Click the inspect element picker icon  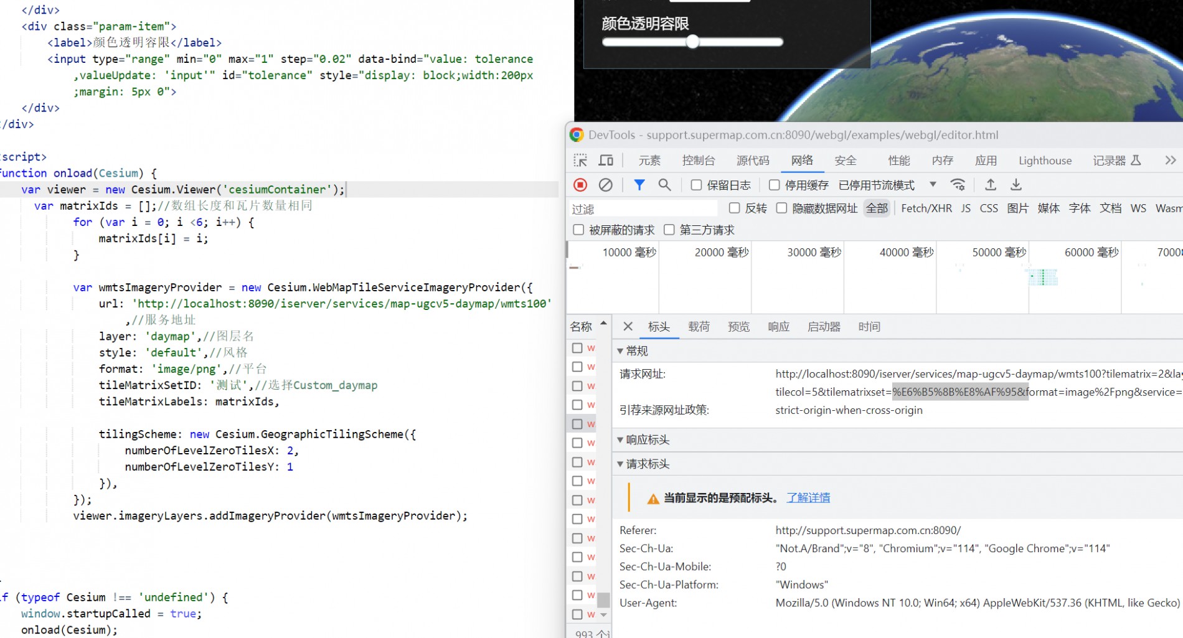pos(580,161)
